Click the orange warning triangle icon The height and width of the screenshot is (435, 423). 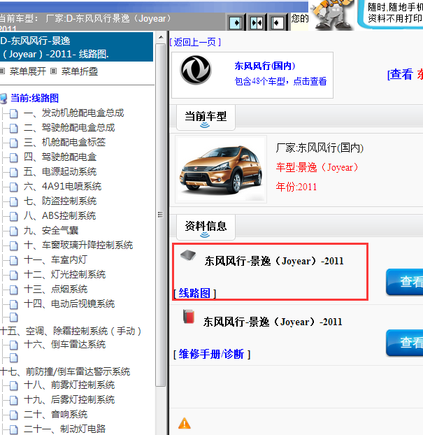point(185,423)
